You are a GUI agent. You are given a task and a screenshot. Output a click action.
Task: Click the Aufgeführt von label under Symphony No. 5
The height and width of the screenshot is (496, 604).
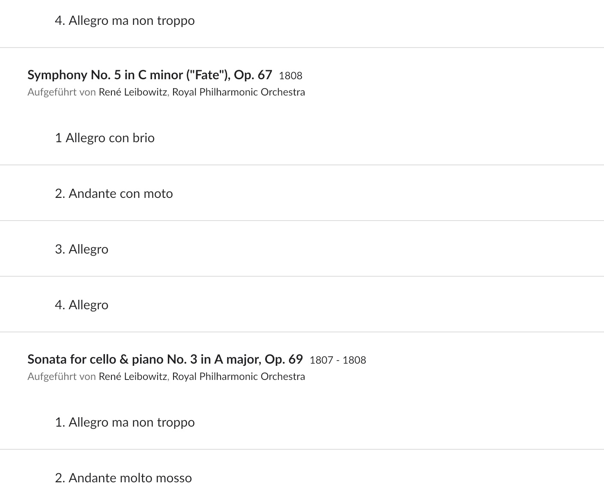(x=62, y=92)
